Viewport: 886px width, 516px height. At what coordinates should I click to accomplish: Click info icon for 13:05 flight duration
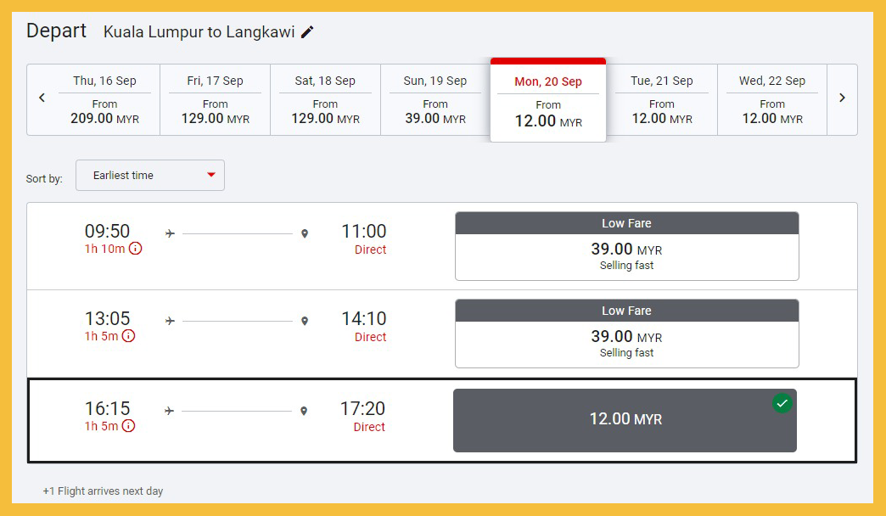pos(128,336)
